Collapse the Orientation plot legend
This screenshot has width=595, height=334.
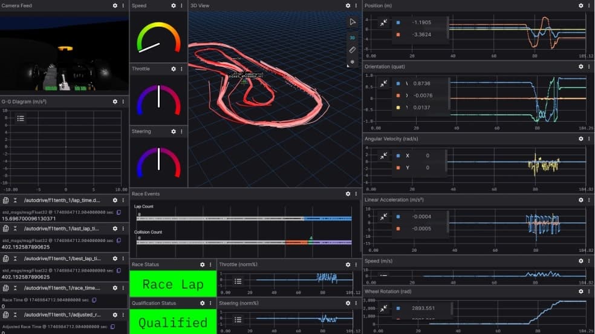pos(383,83)
